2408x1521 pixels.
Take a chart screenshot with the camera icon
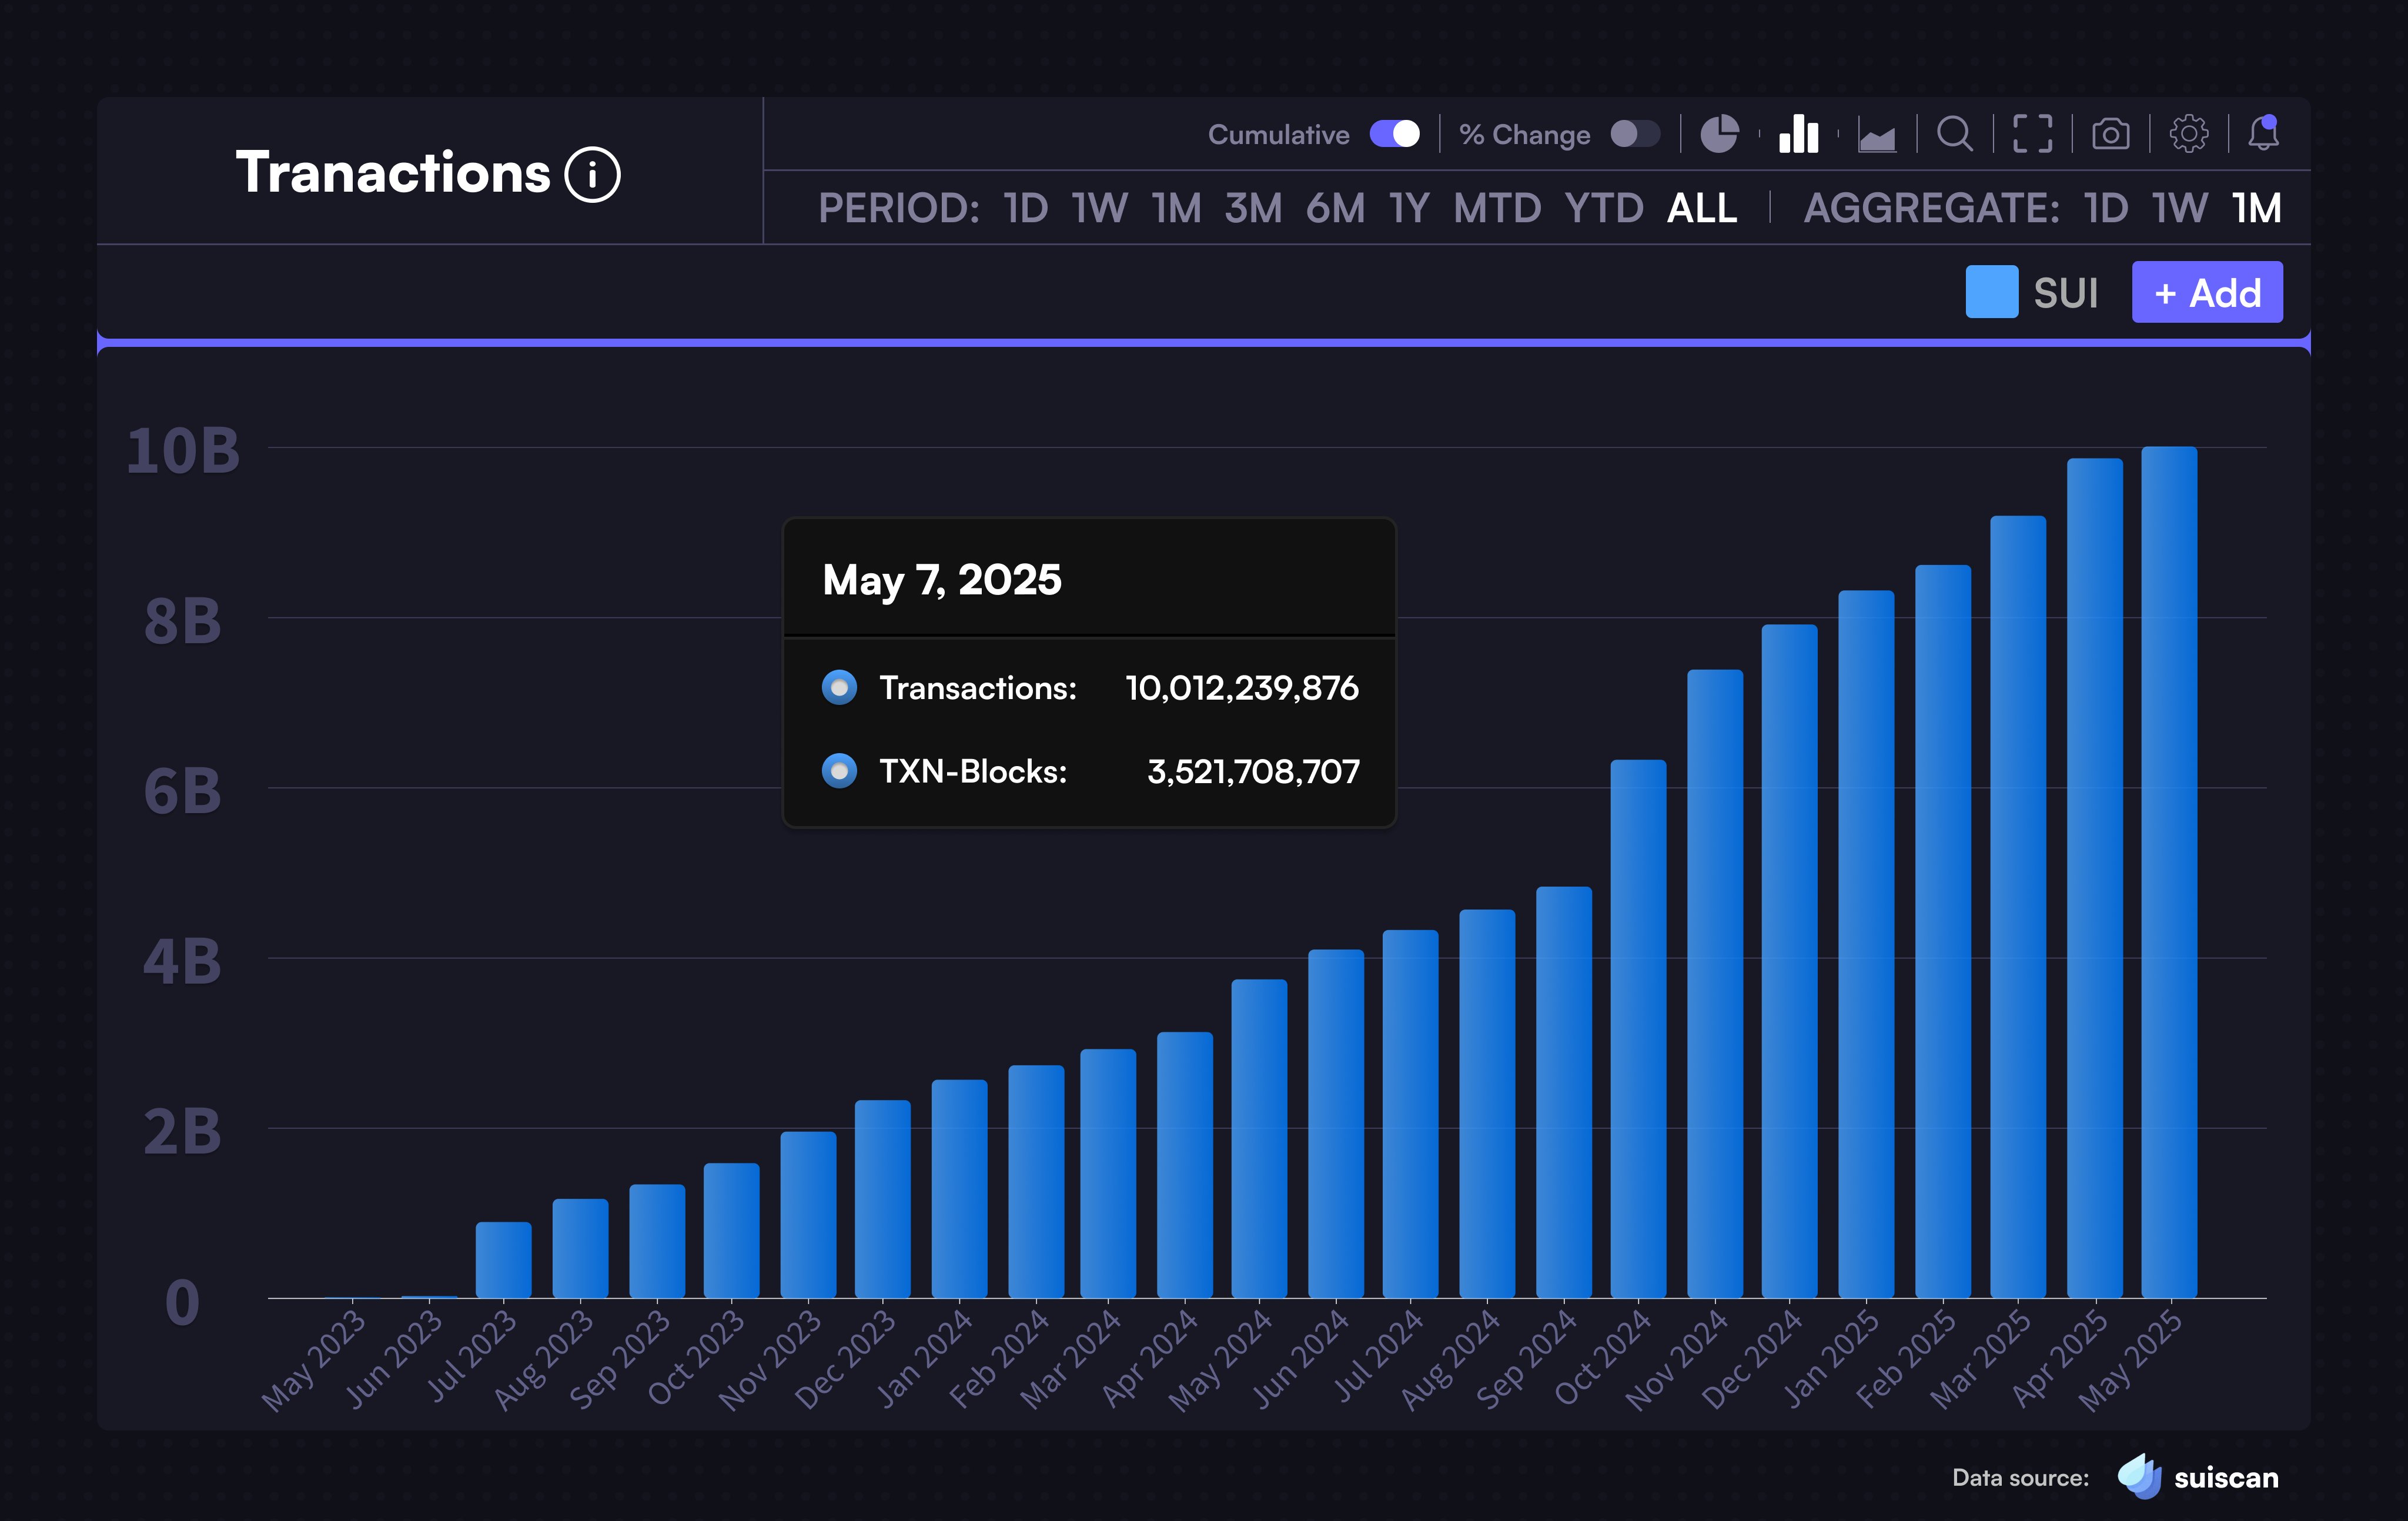[x=2112, y=133]
